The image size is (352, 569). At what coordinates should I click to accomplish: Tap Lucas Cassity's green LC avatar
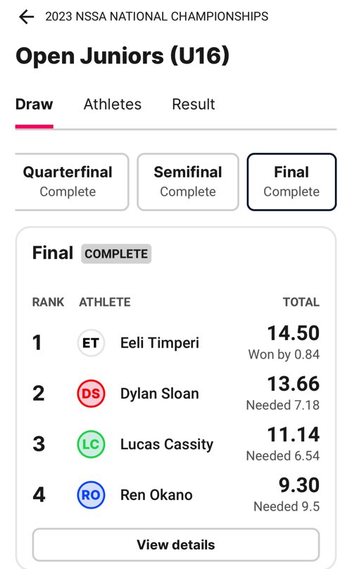click(x=91, y=444)
